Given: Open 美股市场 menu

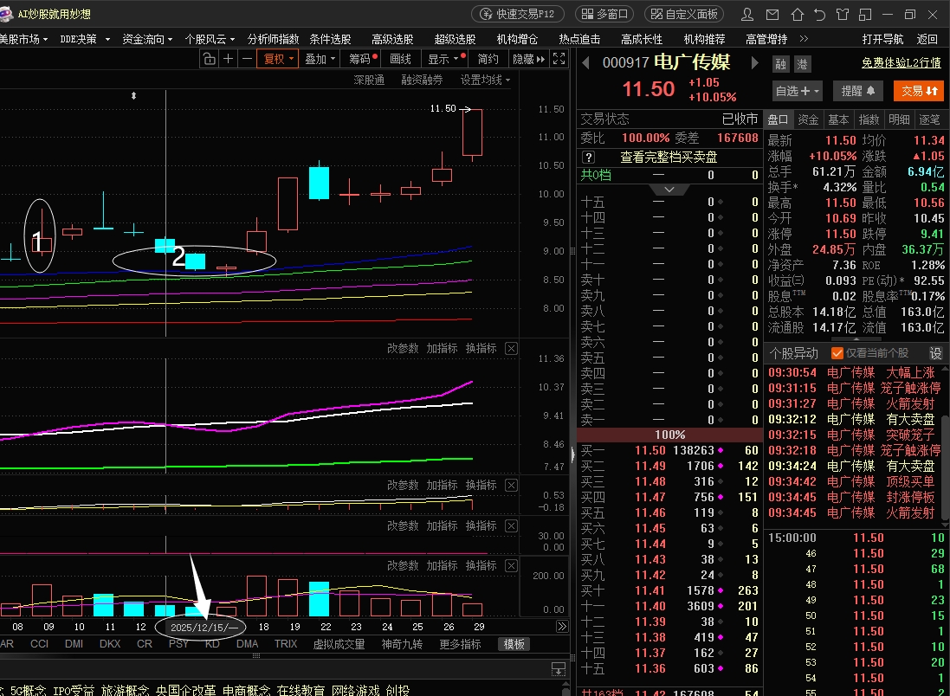Looking at the screenshot, I should tap(23, 39).
